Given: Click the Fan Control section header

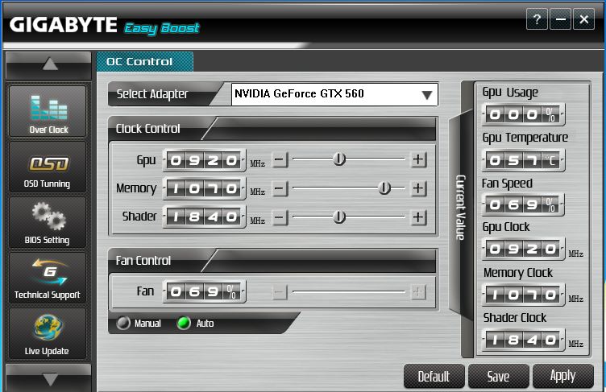Looking at the screenshot, I should click(272, 261).
